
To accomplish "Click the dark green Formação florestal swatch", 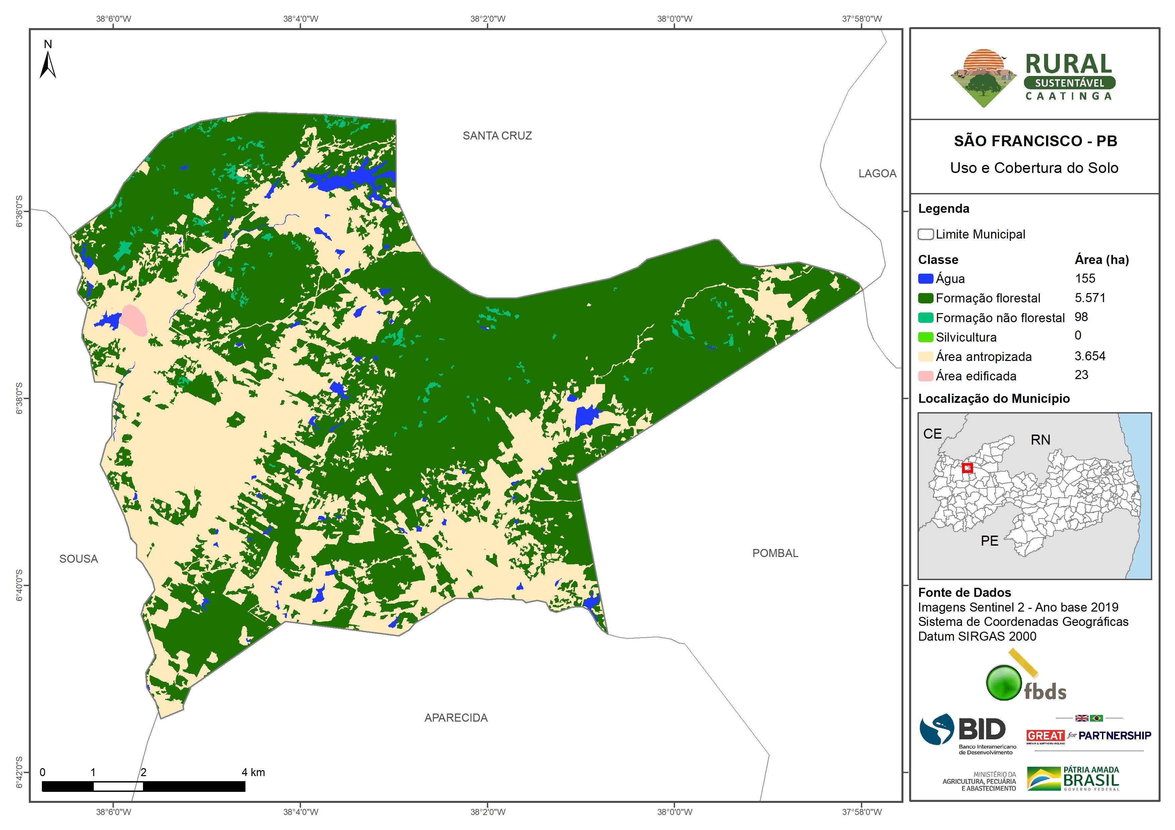I will (x=925, y=298).
